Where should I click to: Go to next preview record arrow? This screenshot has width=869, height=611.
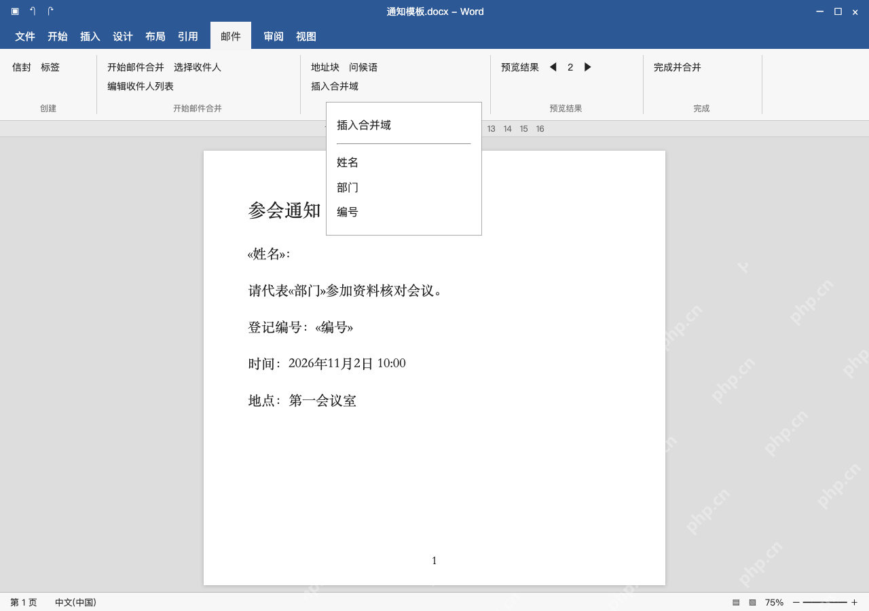tap(588, 67)
